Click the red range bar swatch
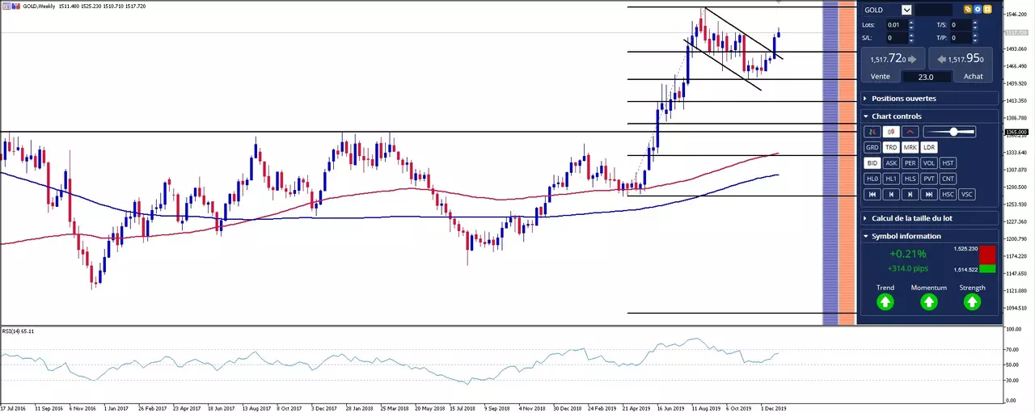This screenshot has width=1035, height=413. click(987, 255)
